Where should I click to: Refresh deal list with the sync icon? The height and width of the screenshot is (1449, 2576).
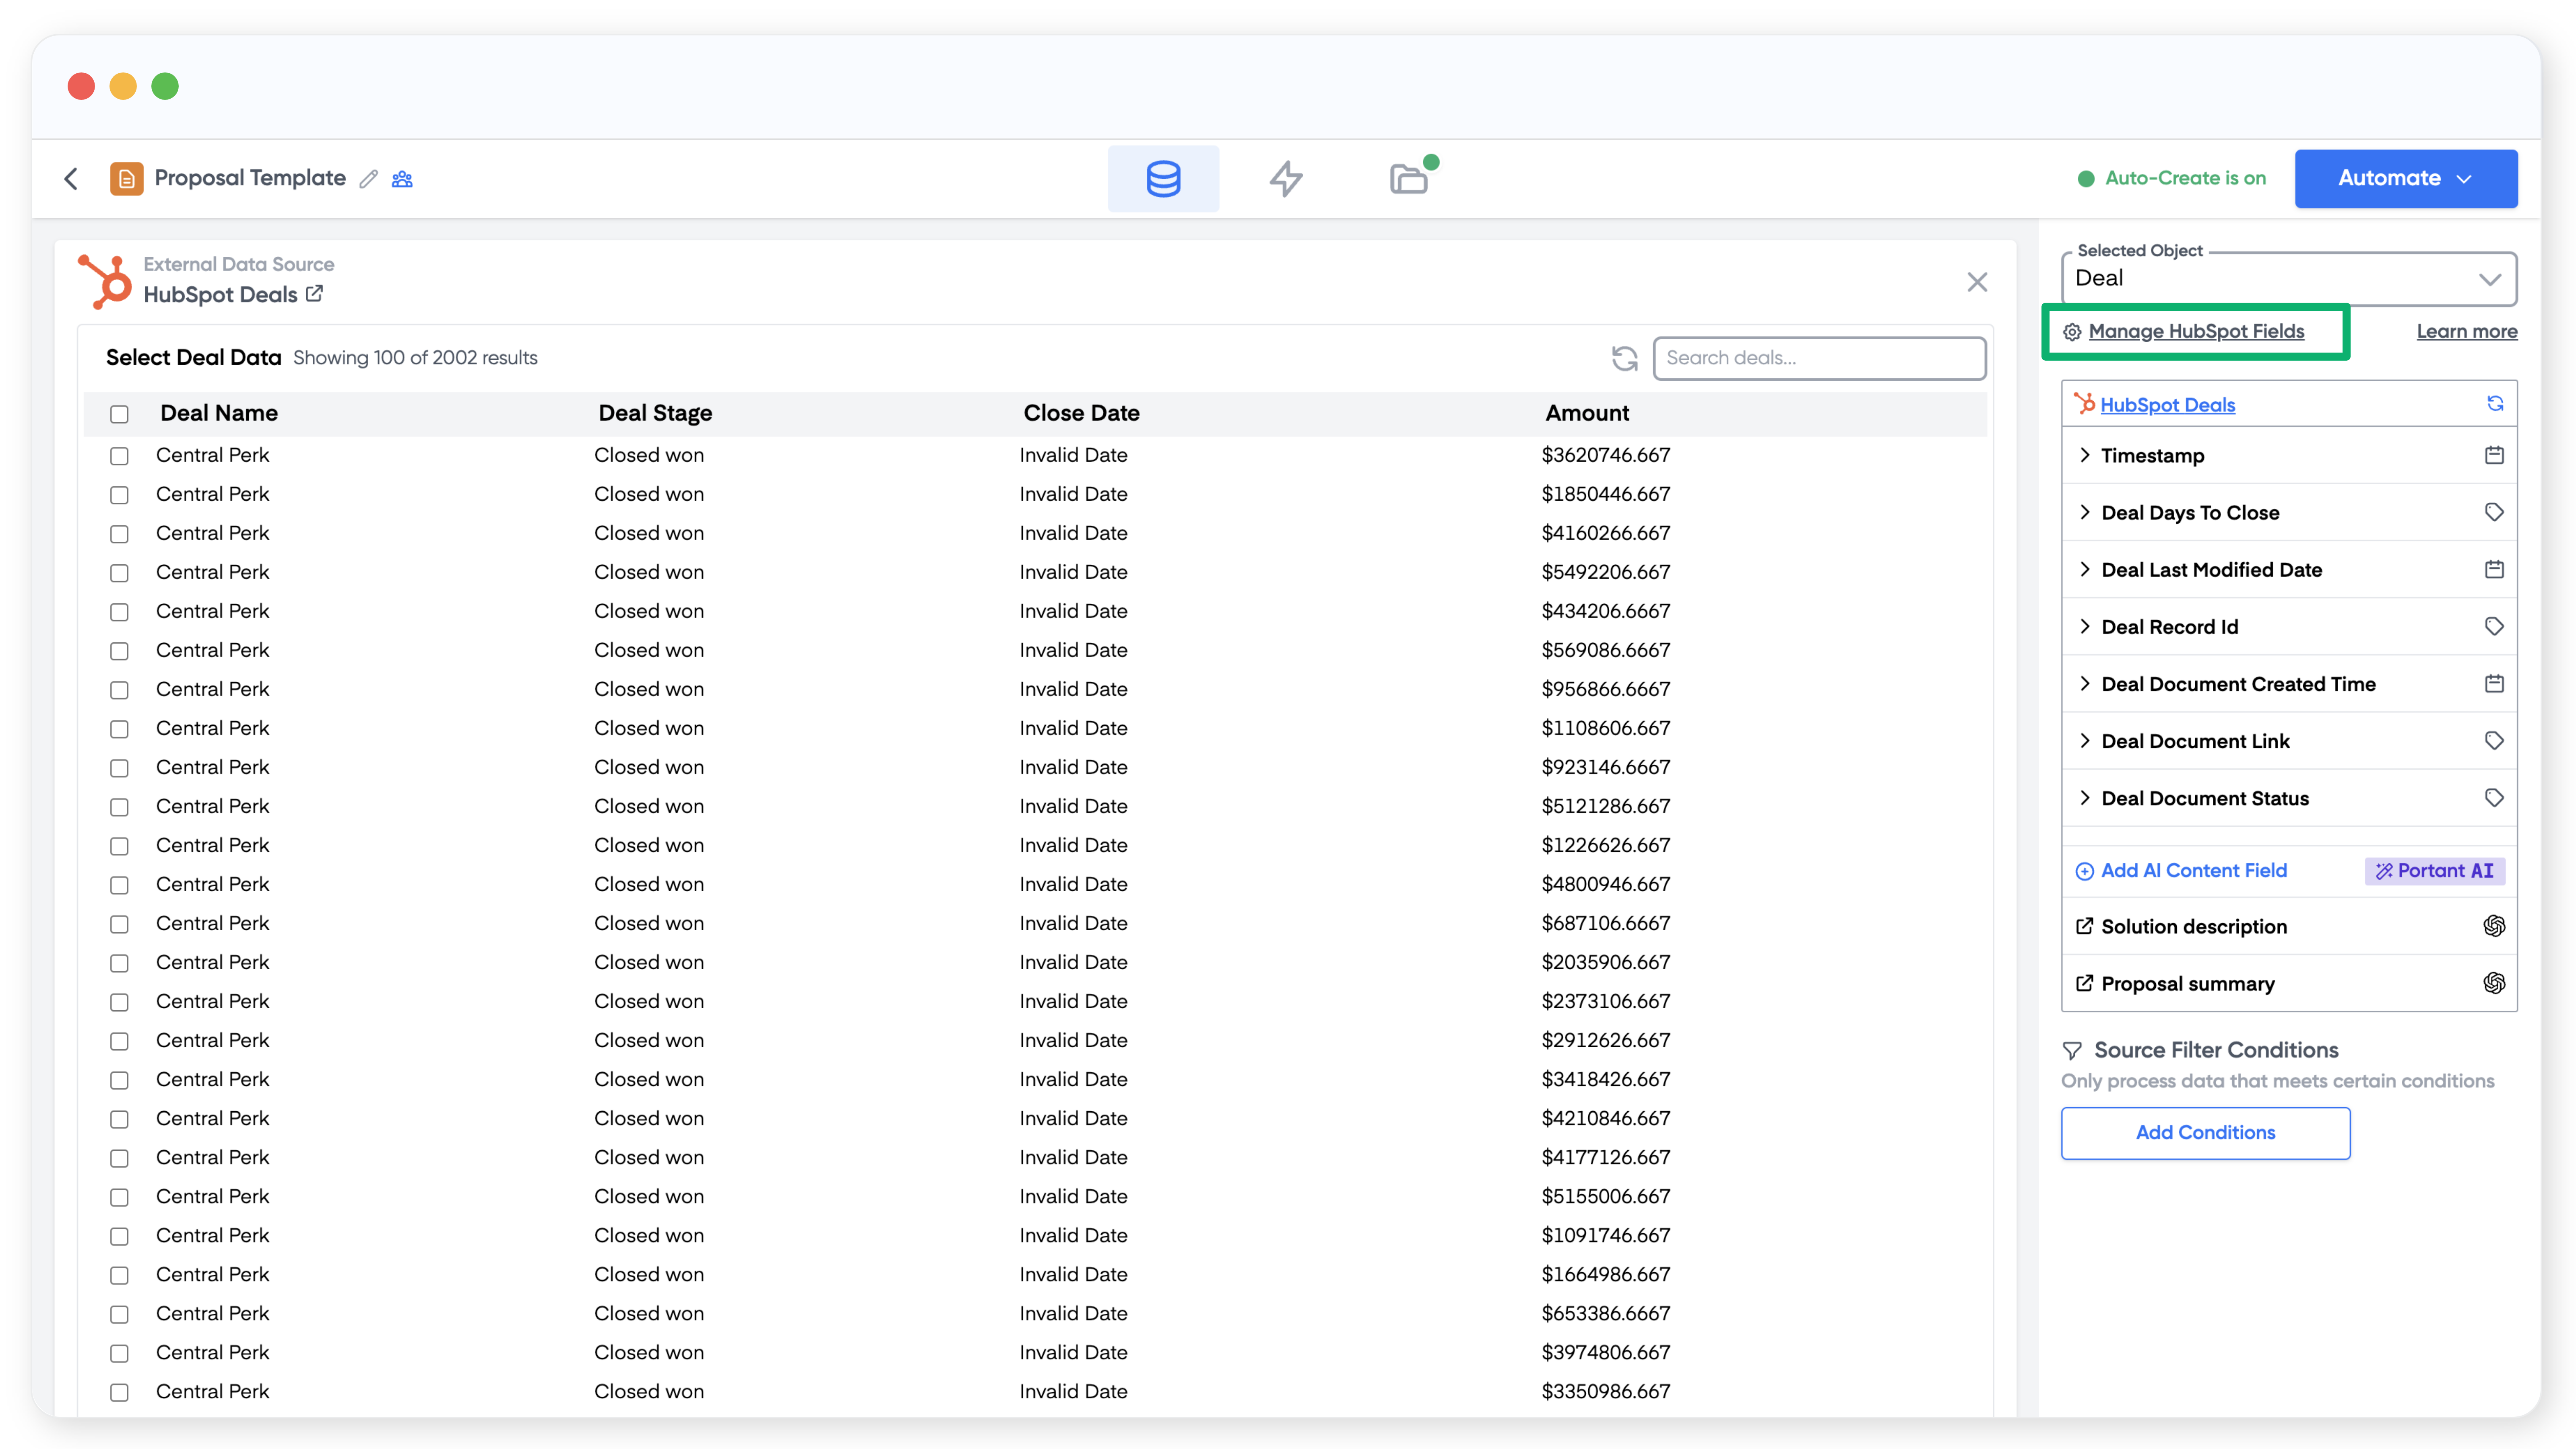(1624, 358)
